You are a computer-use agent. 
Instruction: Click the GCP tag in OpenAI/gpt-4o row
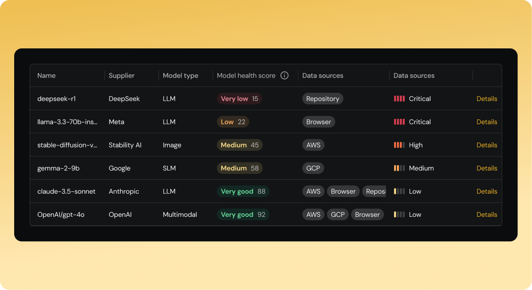click(x=338, y=215)
